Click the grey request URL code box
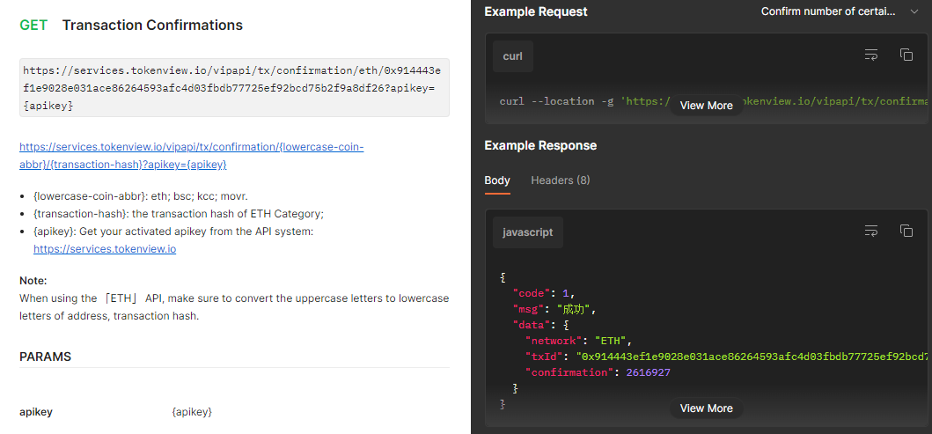 coord(234,88)
